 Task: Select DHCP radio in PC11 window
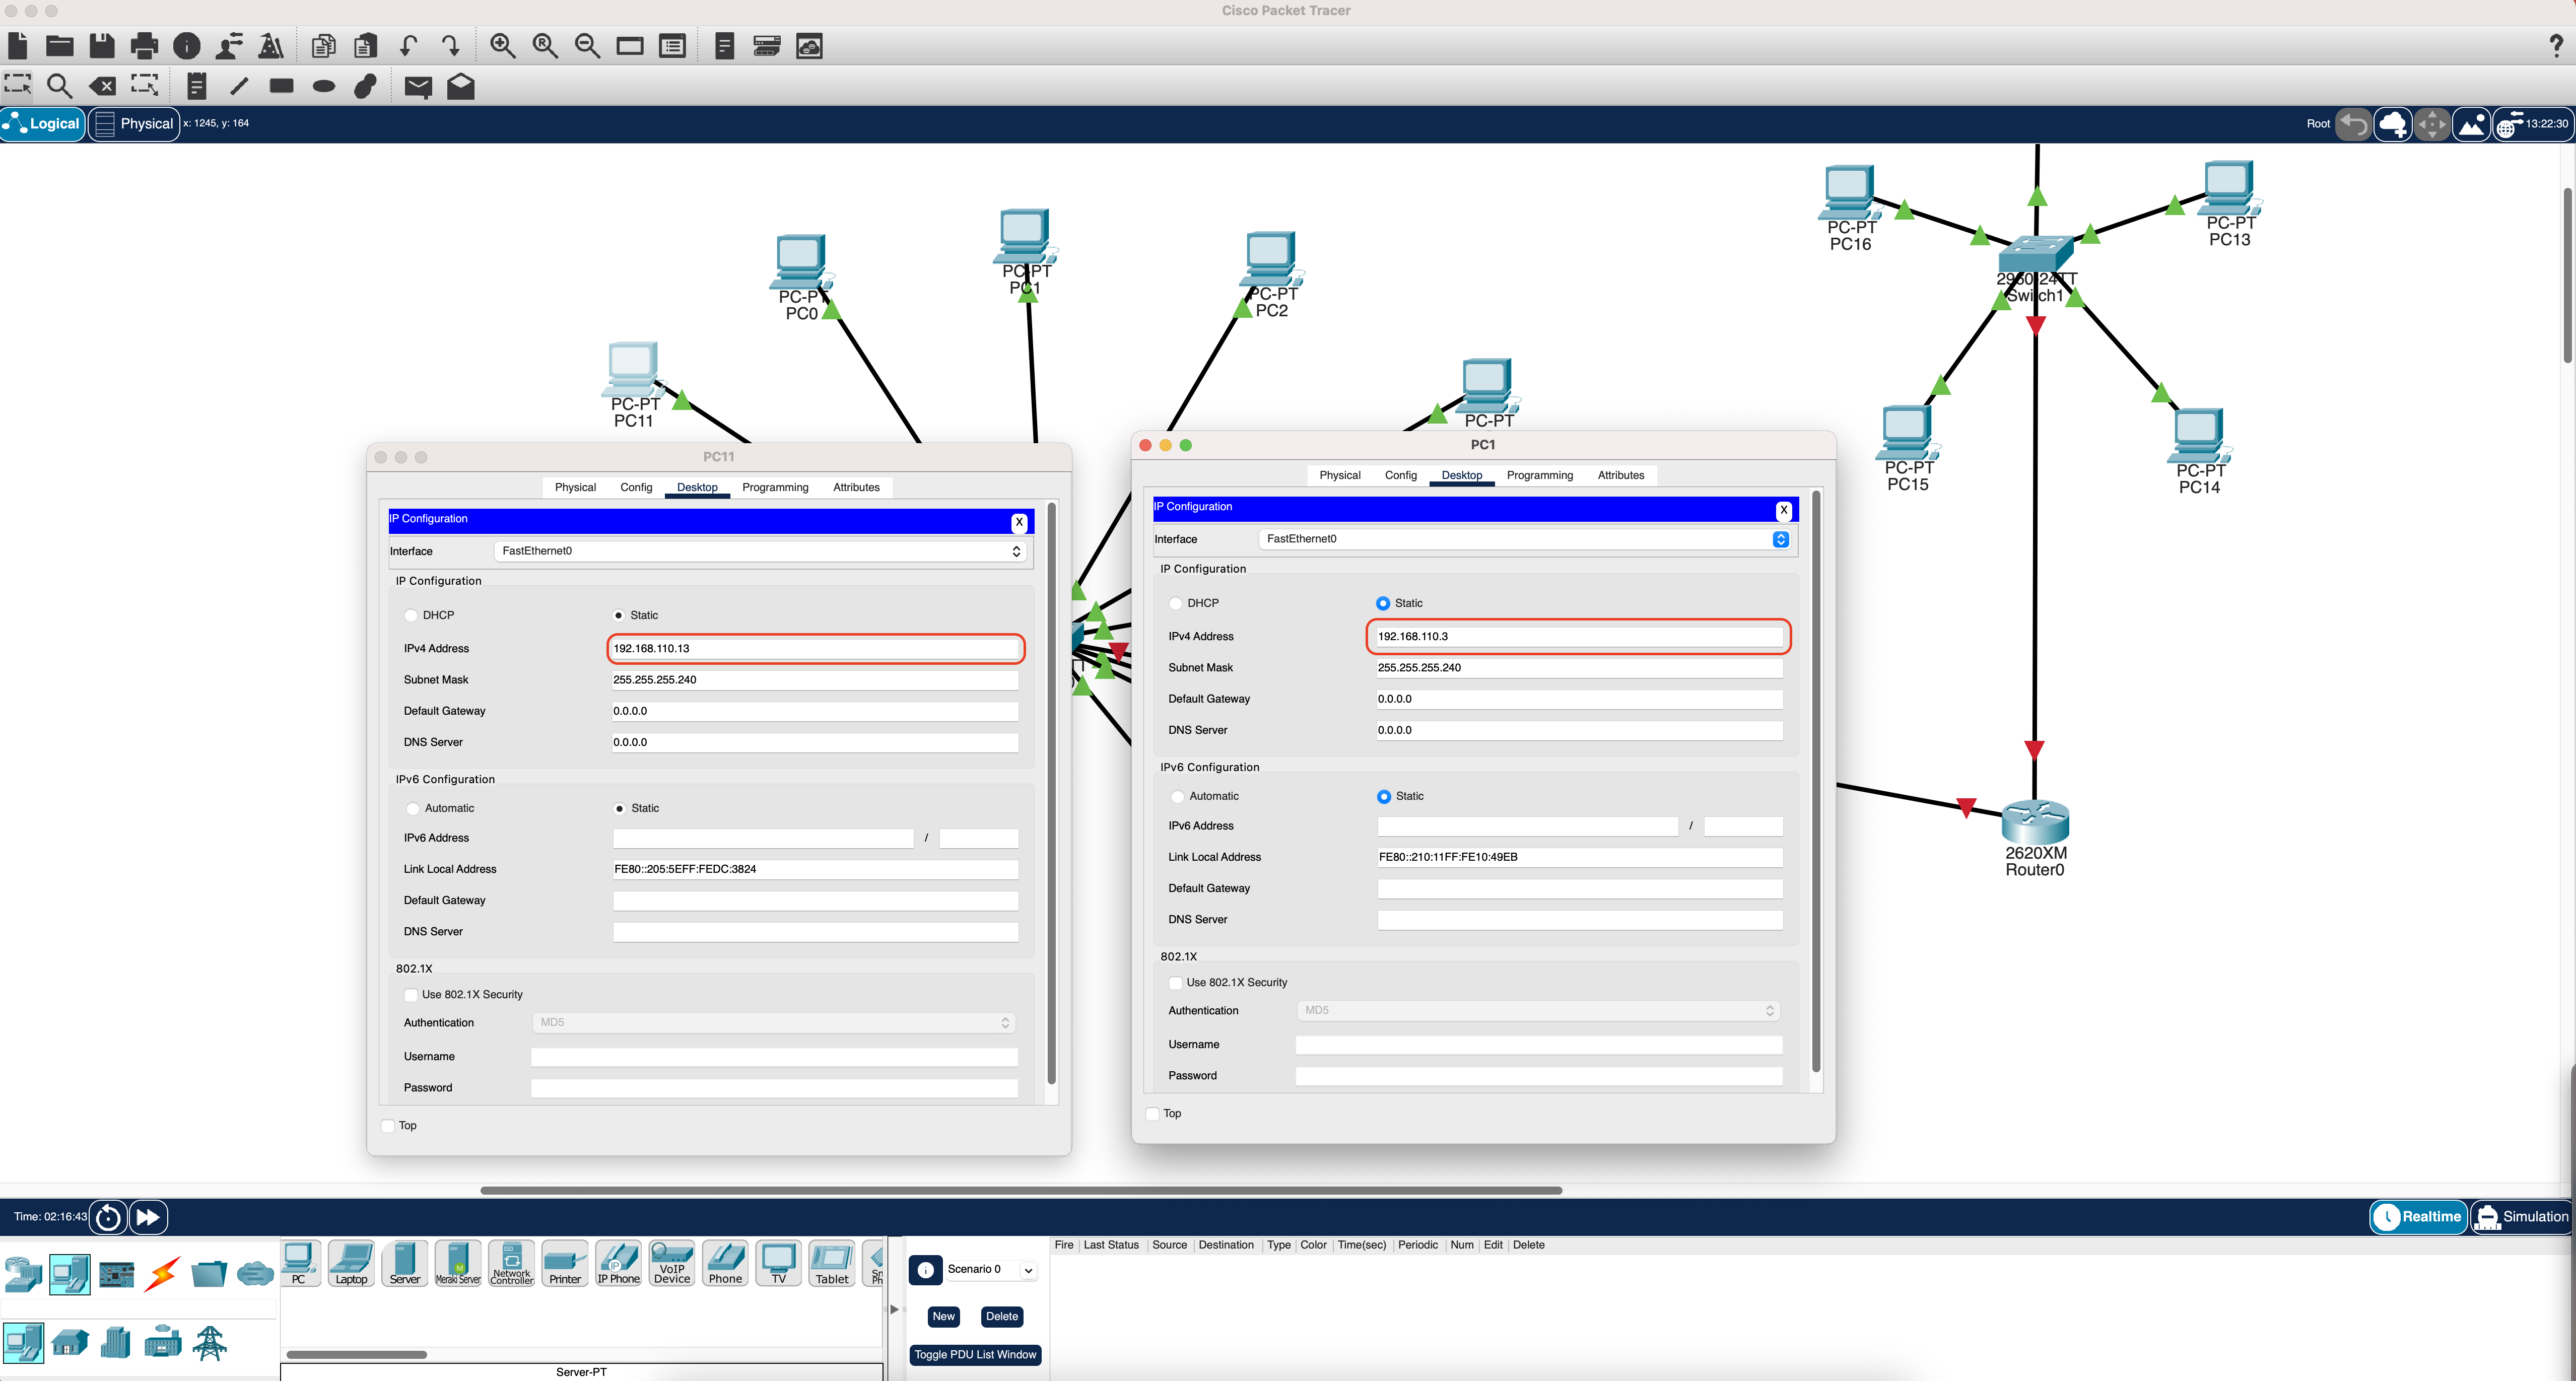click(x=411, y=615)
